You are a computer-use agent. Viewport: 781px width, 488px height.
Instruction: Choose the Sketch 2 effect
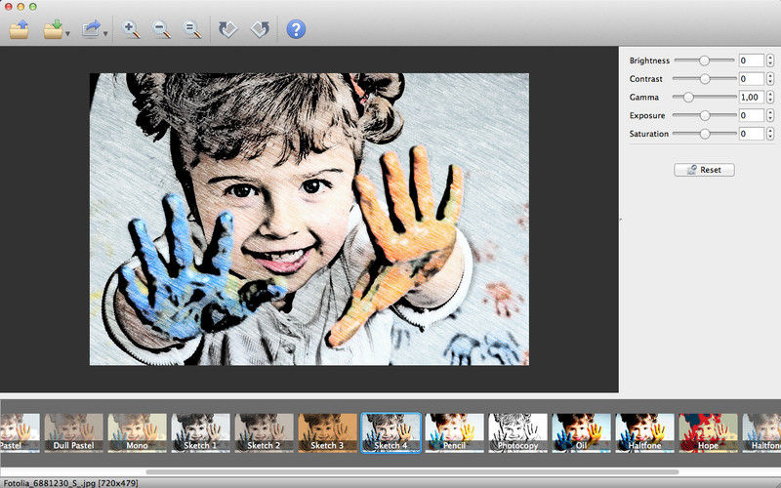[264, 432]
